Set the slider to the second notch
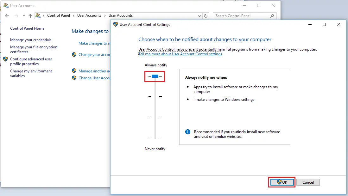Viewport: 348px width, 196px height. (155, 96)
